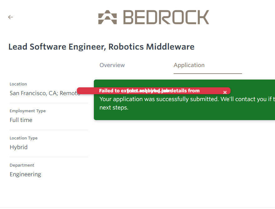Click the 'Hybrid' value
Image resolution: width=275 pixels, height=209 pixels.
[x=18, y=147]
